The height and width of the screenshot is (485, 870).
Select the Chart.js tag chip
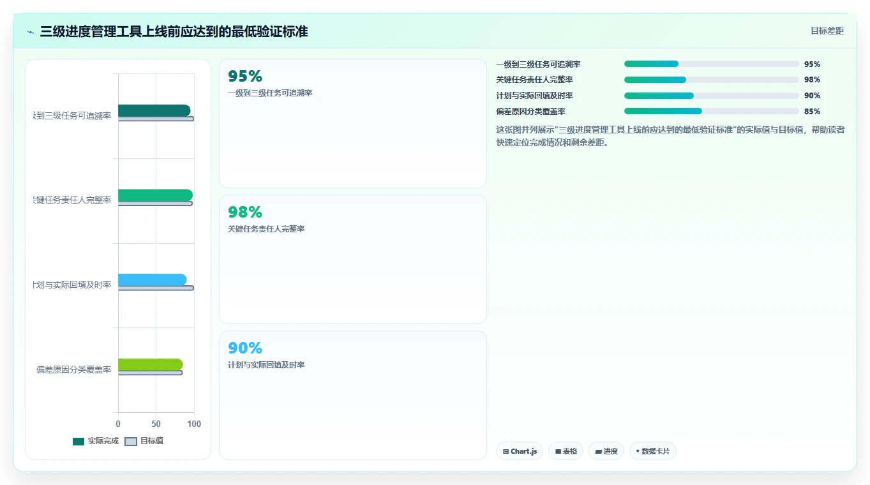pos(520,451)
